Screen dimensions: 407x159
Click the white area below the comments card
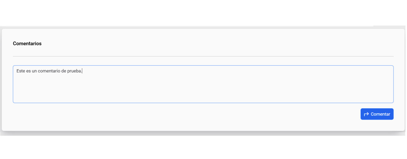203,147
